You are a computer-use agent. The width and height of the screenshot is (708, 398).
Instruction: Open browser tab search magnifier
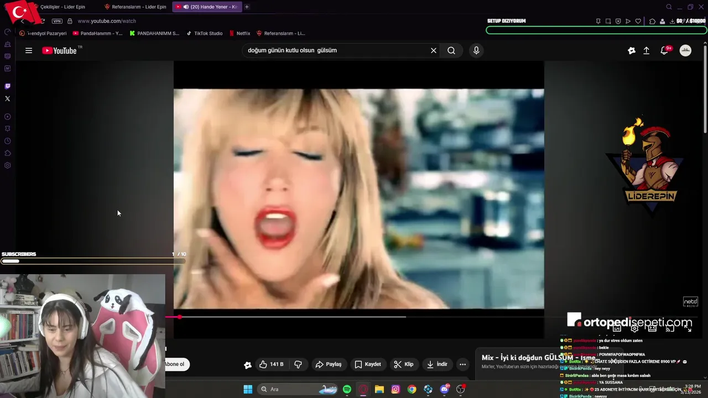(669, 7)
